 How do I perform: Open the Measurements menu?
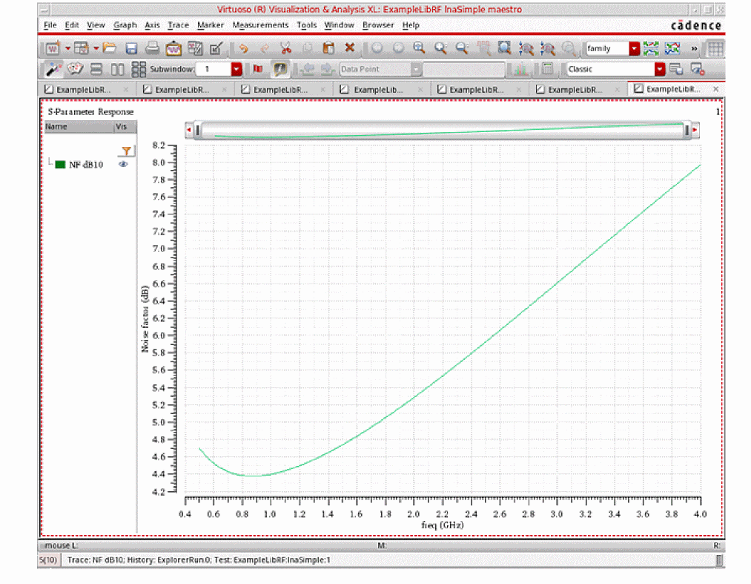click(x=260, y=25)
